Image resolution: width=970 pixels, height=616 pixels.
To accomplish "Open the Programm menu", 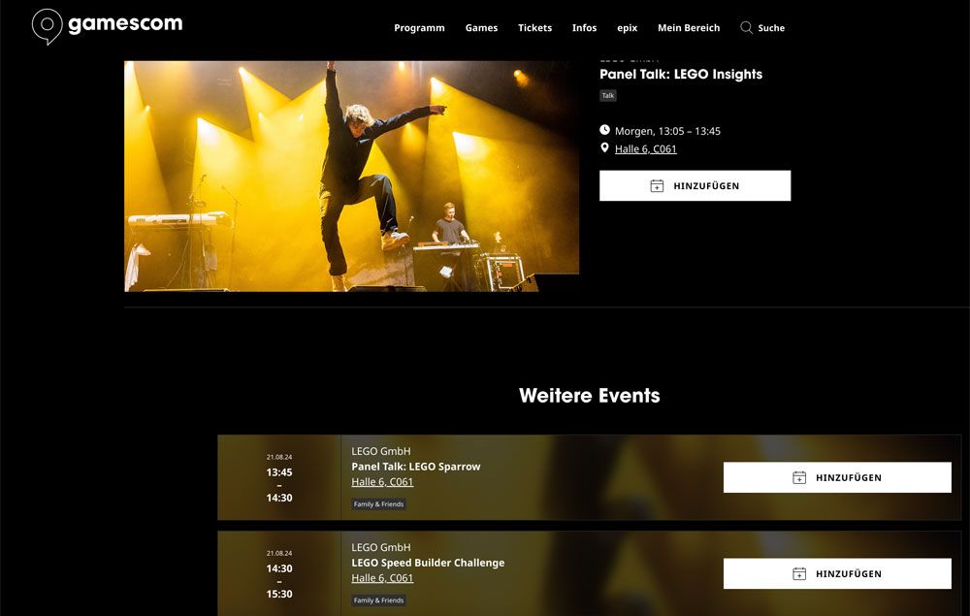I will pyautogui.click(x=419, y=28).
